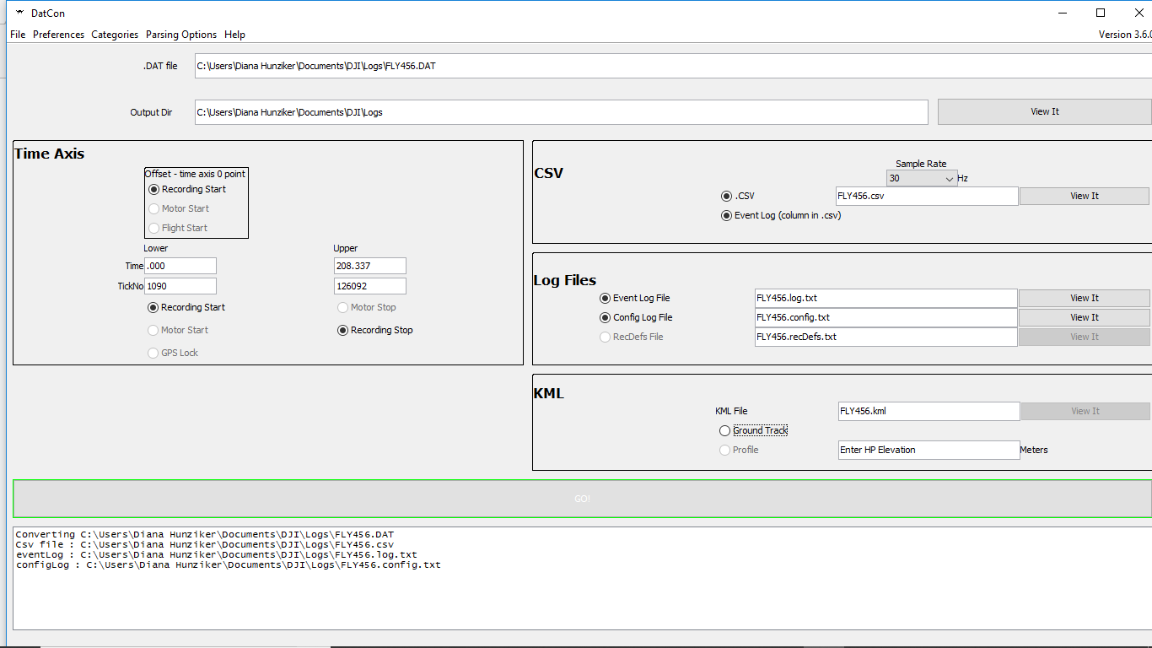The image size is (1152, 648).
Task: Select Lower bound Motor Start radio
Action: (x=153, y=330)
